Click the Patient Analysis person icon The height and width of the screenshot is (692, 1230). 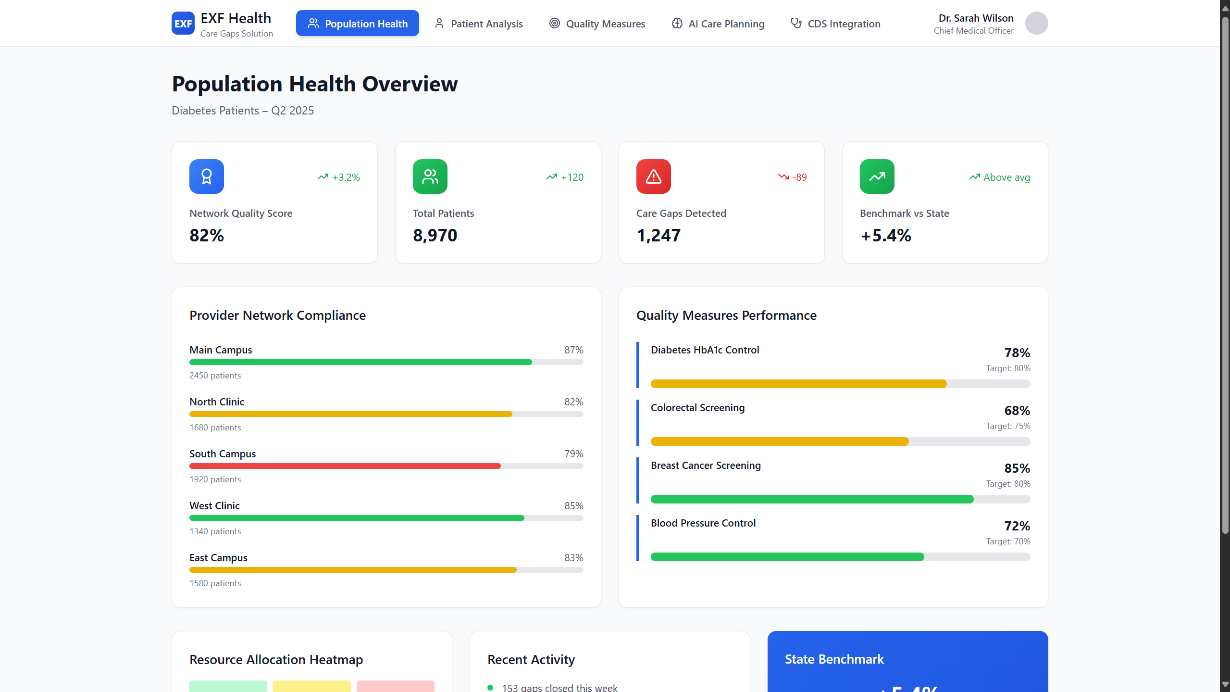(x=439, y=23)
